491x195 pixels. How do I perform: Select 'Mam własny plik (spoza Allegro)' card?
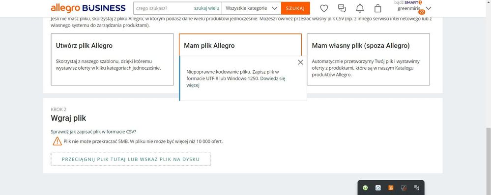368,59
